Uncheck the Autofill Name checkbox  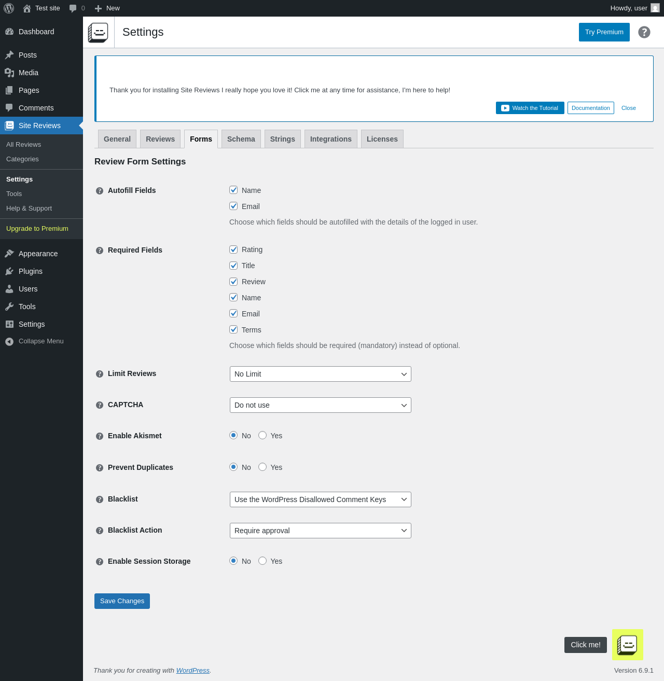[x=233, y=190]
